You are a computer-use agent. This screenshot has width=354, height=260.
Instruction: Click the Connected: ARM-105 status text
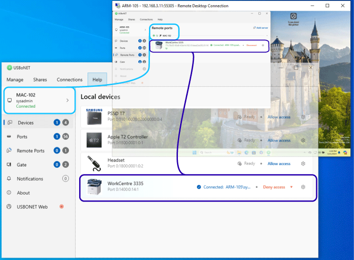point(227,187)
